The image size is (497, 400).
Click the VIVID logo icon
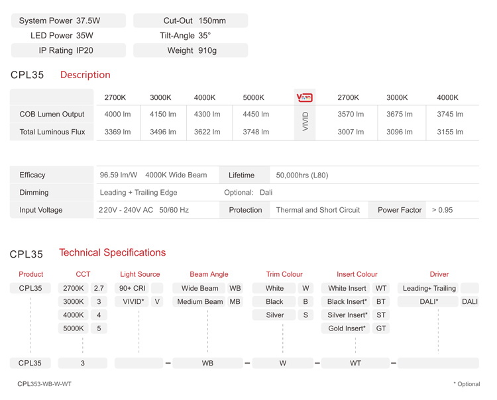(304, 97)
